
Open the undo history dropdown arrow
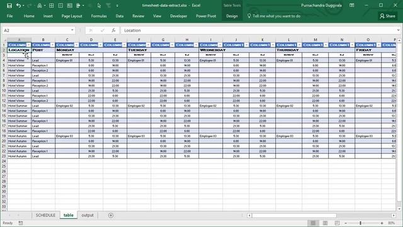(23, 6)
